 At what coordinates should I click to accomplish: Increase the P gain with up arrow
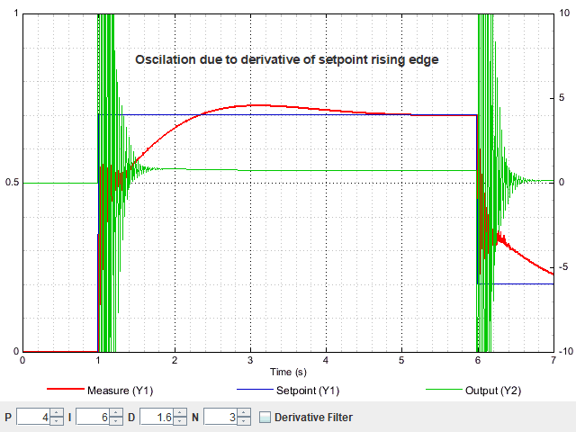click(x=56, y=413)
